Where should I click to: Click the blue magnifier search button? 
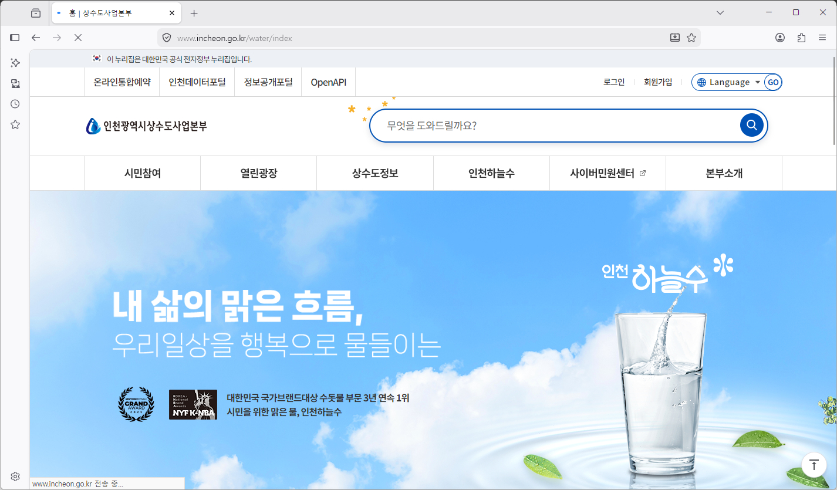click(751, 125)
